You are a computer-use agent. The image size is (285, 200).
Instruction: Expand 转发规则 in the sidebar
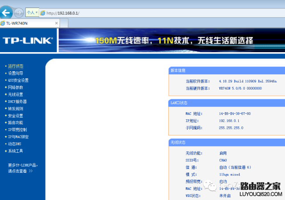click(16, 109)
